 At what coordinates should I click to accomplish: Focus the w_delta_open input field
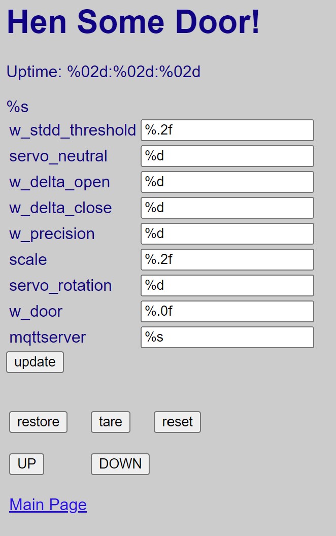click(227, 182)
